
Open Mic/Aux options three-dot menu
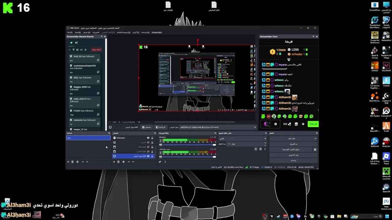coord(160,141)
